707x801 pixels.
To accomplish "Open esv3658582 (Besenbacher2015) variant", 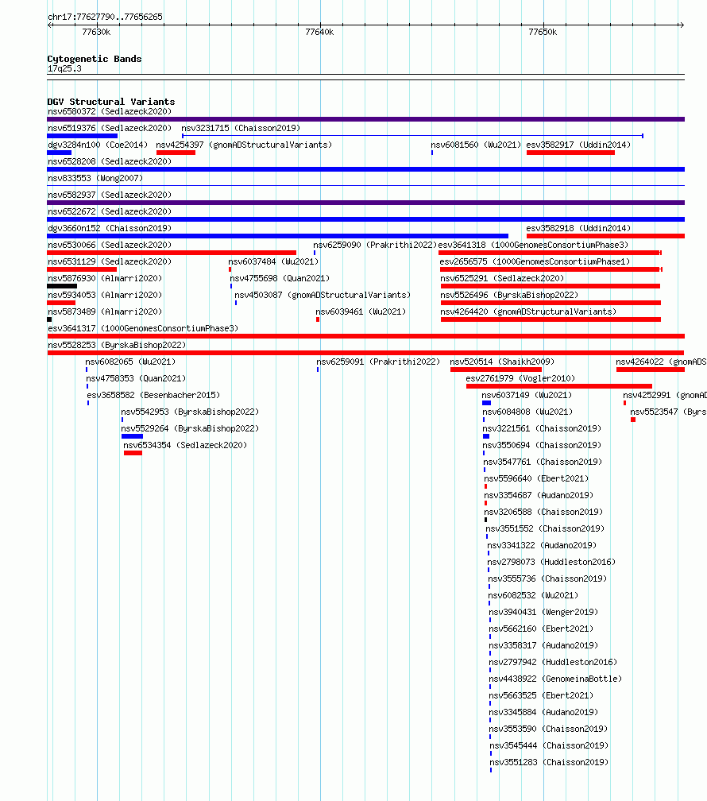I will tap(153, 396).
